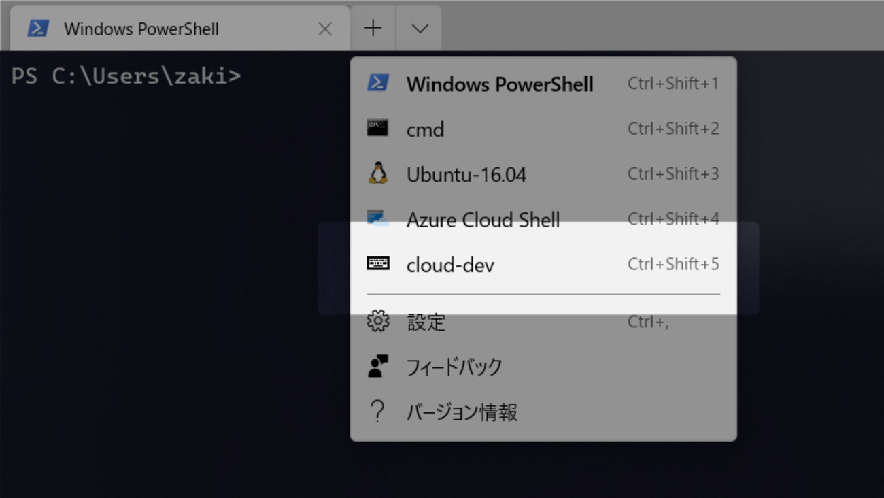Close the Windows PowerShell tab

pyautogui.click(x=325, y=29)
